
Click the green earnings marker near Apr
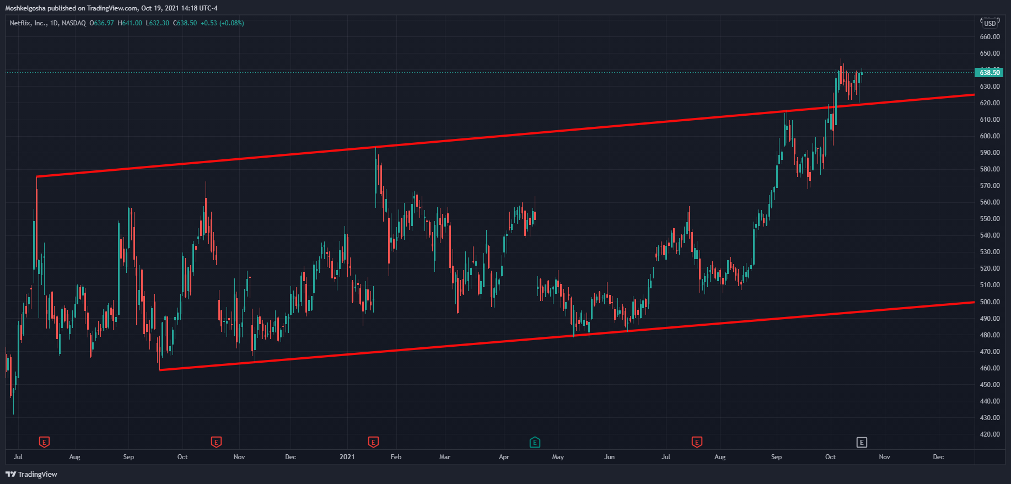point(535,442)
